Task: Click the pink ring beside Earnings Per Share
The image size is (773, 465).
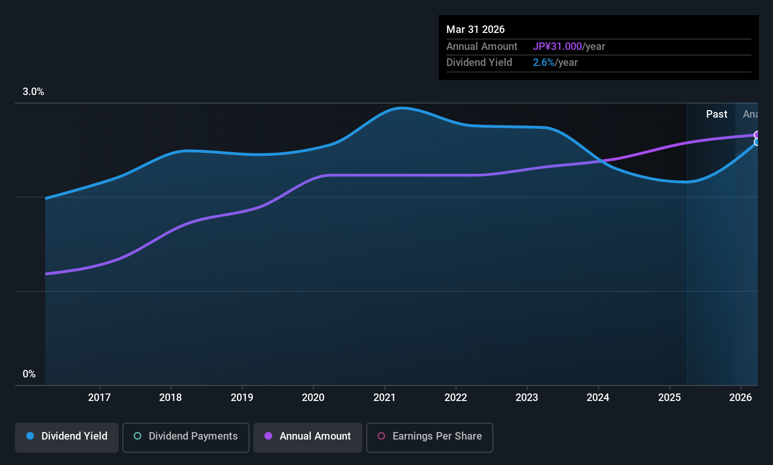Action: point(381,436)
